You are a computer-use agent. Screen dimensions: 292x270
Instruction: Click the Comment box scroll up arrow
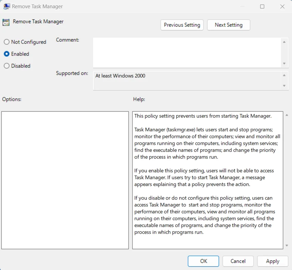[x=284, y=42]
